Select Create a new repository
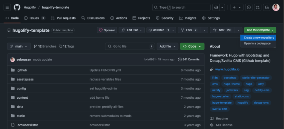The height and width of the screenshot is (129, 284). (258, 38)
